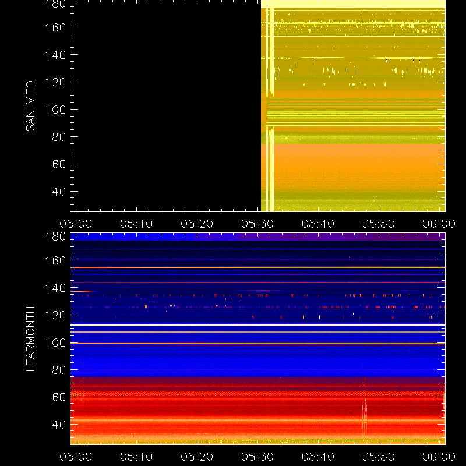Viewport: 466px width, 466px height.
Task: Choose the 05:30 time label under Learmonth plot
Action: [x=257, y=457]
